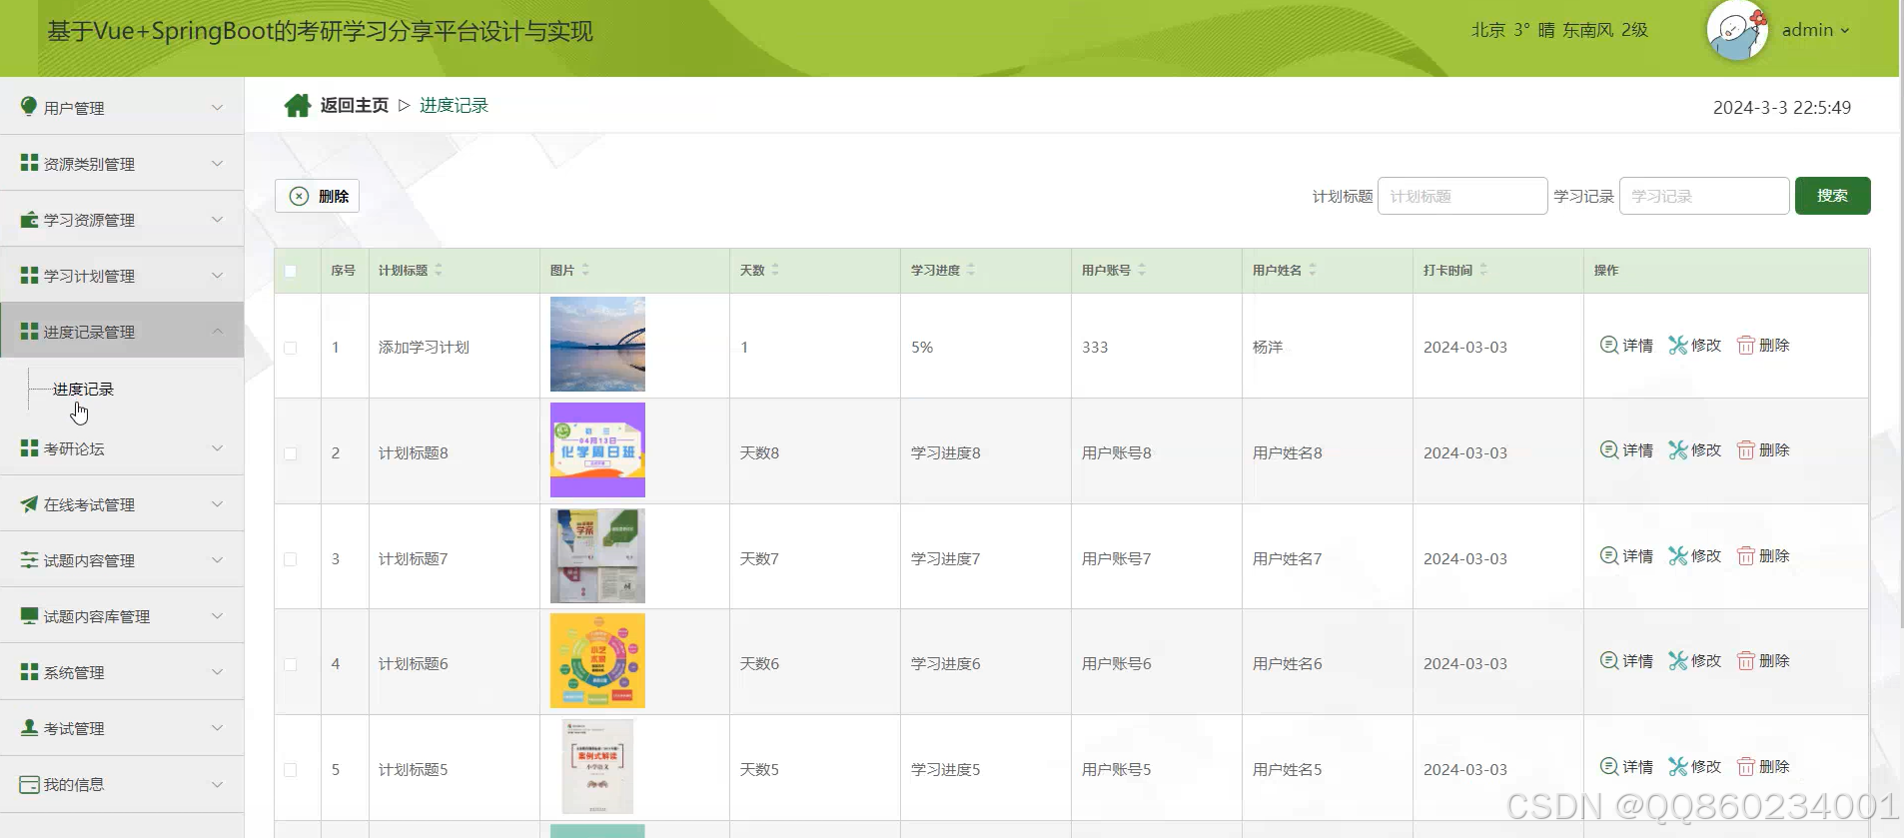Check the checkbox for row 添加学习计划

tap(291, 348)
